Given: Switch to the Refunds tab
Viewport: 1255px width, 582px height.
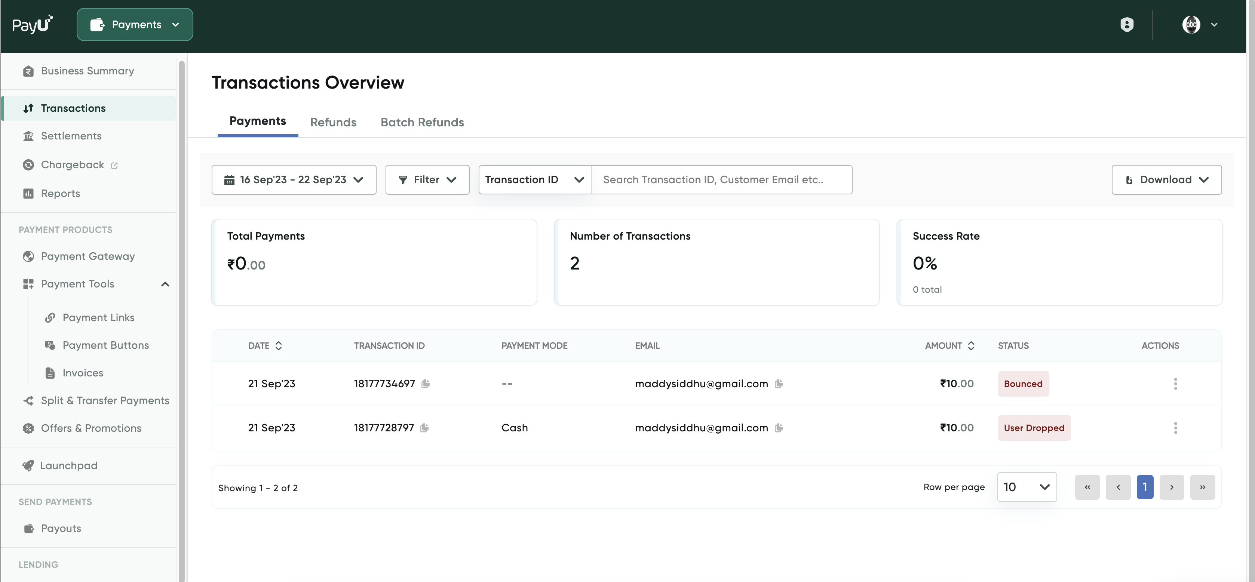Looking at the screenshot, I should click(x=333, y=122).
